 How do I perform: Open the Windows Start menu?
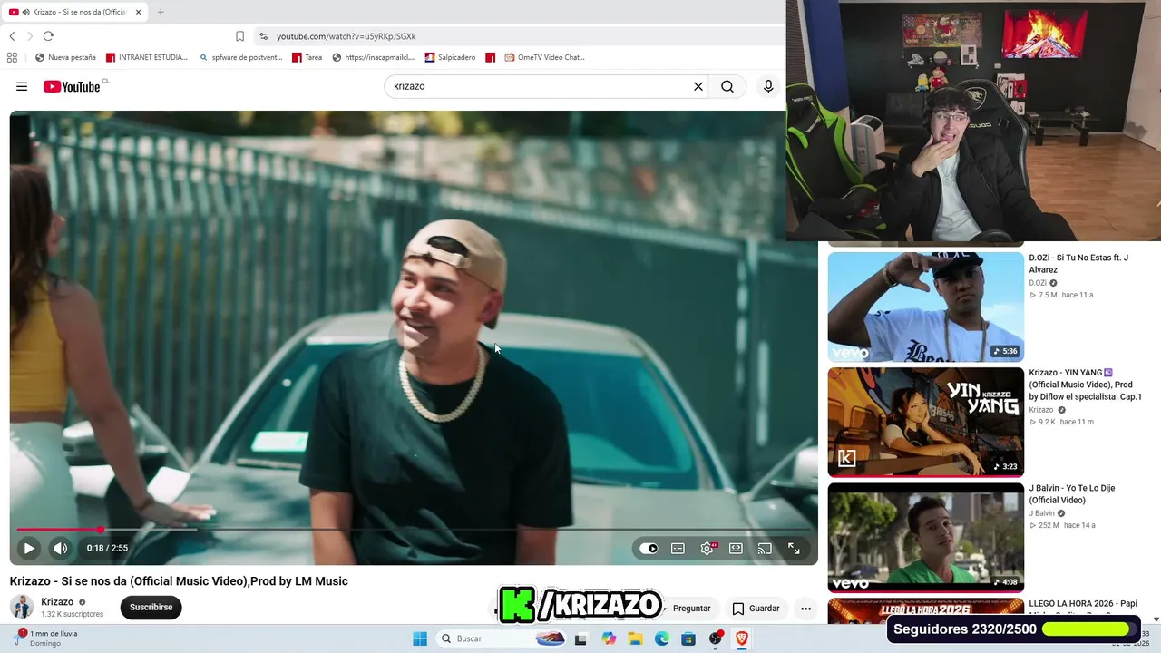pyautogui.click(x=420, y=638)
